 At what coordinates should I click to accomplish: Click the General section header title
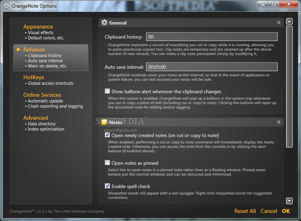click(x=118, y=23)
